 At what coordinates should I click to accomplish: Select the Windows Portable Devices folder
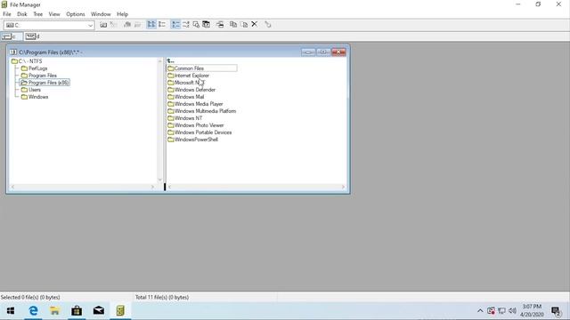[x=199, y=132]
